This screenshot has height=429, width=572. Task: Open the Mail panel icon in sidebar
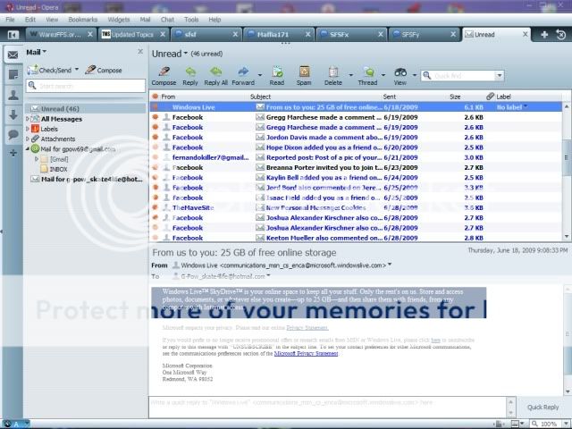pyautogui.click(x=13, y=55)
